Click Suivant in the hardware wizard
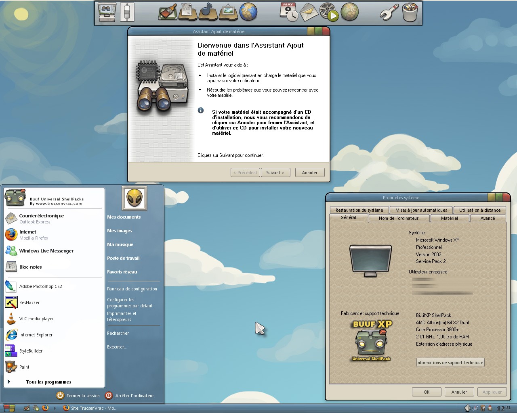The height and width of the screenshot is (413, 517). coord(275,173)
